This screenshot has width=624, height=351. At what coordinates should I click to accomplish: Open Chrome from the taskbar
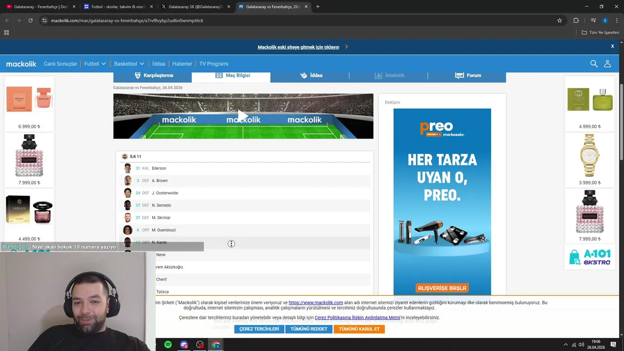(216, 345)
